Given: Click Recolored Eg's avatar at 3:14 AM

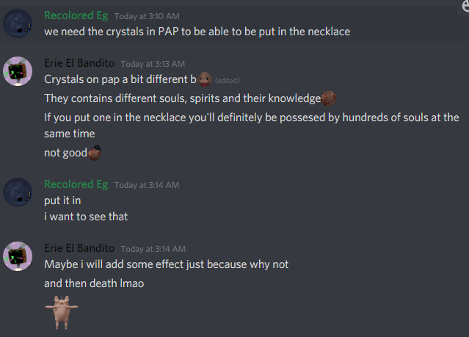Looking at the screenshot, I should 18,192.
